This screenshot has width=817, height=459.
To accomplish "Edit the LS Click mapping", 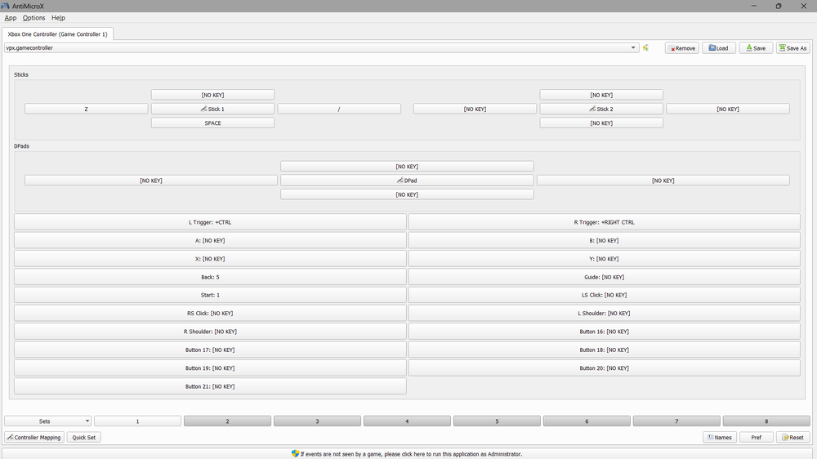I will (x=604, y=295).
